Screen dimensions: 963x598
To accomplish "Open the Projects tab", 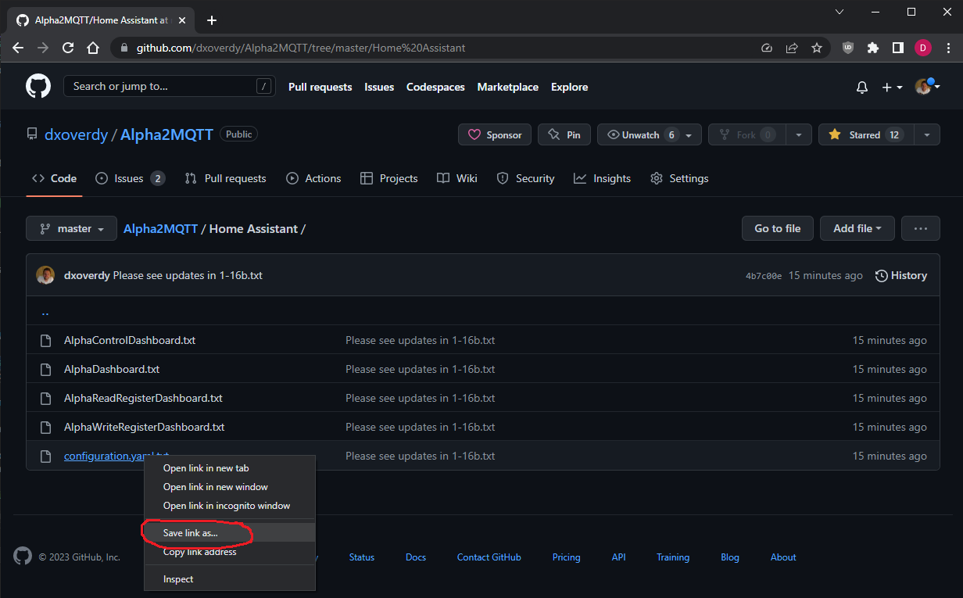I will pyautogui.click(x=388, y=178).
